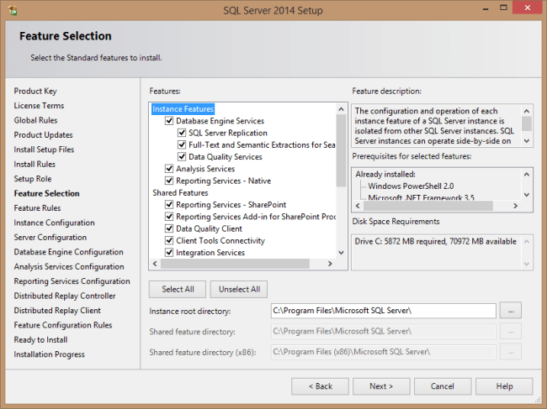
Task: Click feature description scroll-down arrow
Action: click(x=528, y=139)
